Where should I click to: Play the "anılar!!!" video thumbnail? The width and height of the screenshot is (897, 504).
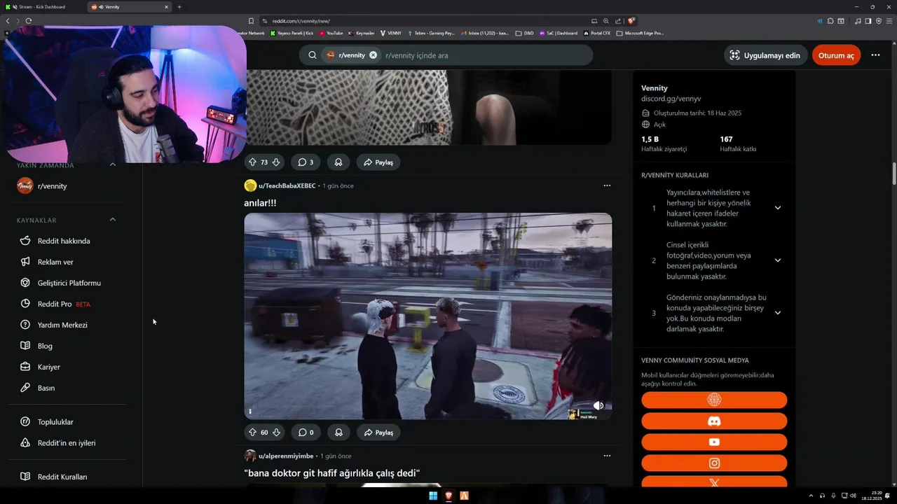(427, 316)
